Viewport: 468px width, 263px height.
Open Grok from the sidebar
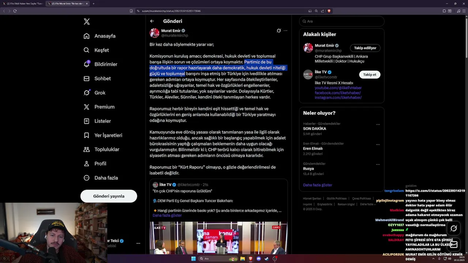tap(94, 93)
